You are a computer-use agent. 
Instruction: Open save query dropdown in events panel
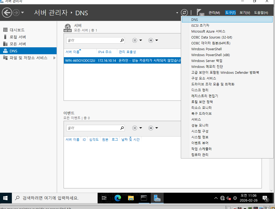(153, 128)
